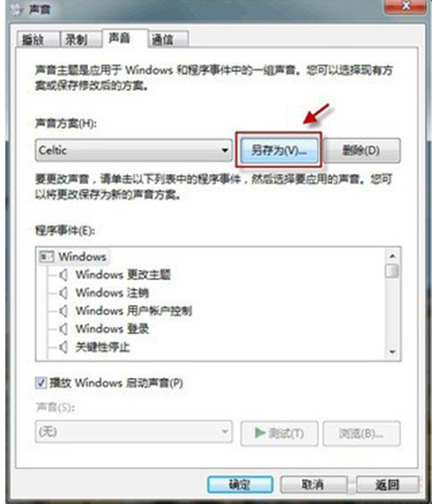The width and height of the screenshot is (432, 504).
Task: Click the speaker icon beside Windows 注销
Action: click(63, 292)
